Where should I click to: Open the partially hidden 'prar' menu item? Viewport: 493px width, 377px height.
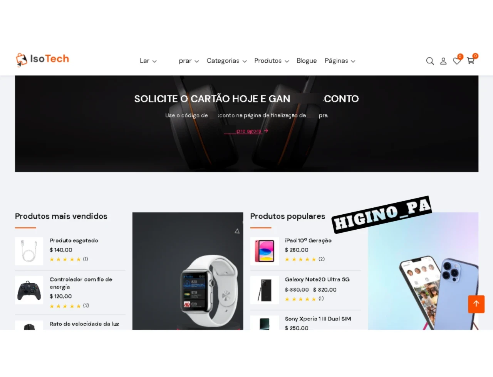pos(189,61)
